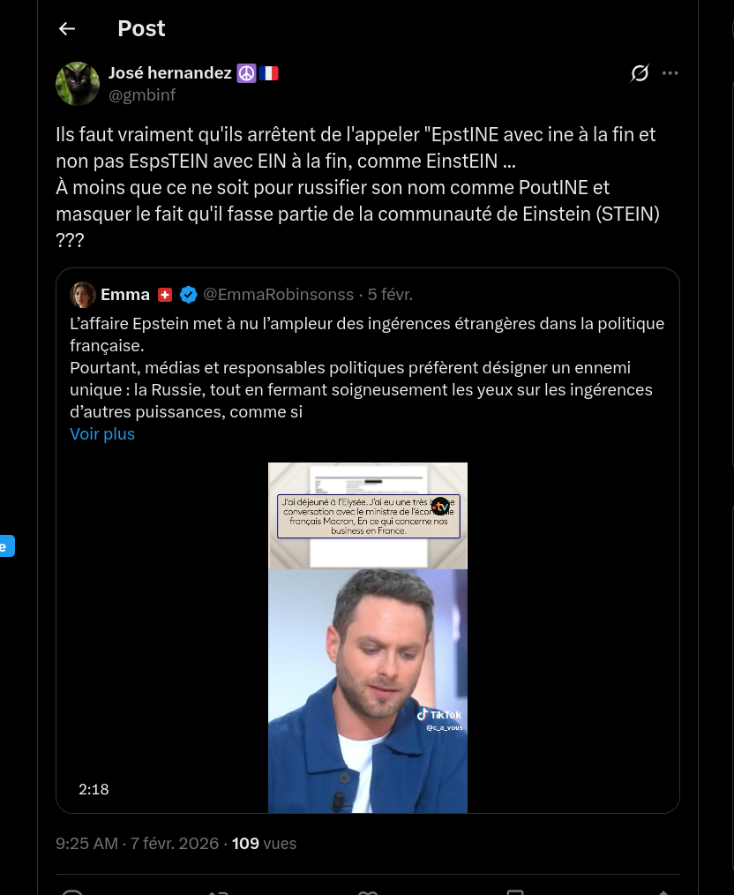Image resolution: width=734 pixels, height=895 pixels.
Task: View the 109 vues analytics
Action: tap(264, 844)
